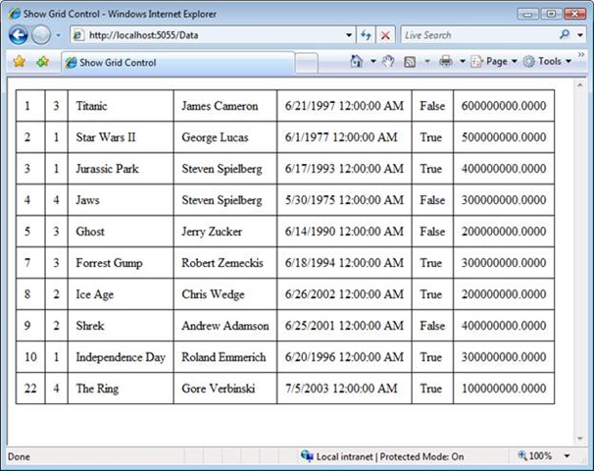This screenshot has height=471, width=594.
Task: Click the 'Ice Age' cell
Action: click(x=121, y=294)
